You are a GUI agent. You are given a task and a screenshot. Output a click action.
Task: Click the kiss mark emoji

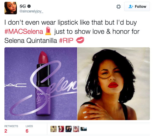[x=80, y=40]
